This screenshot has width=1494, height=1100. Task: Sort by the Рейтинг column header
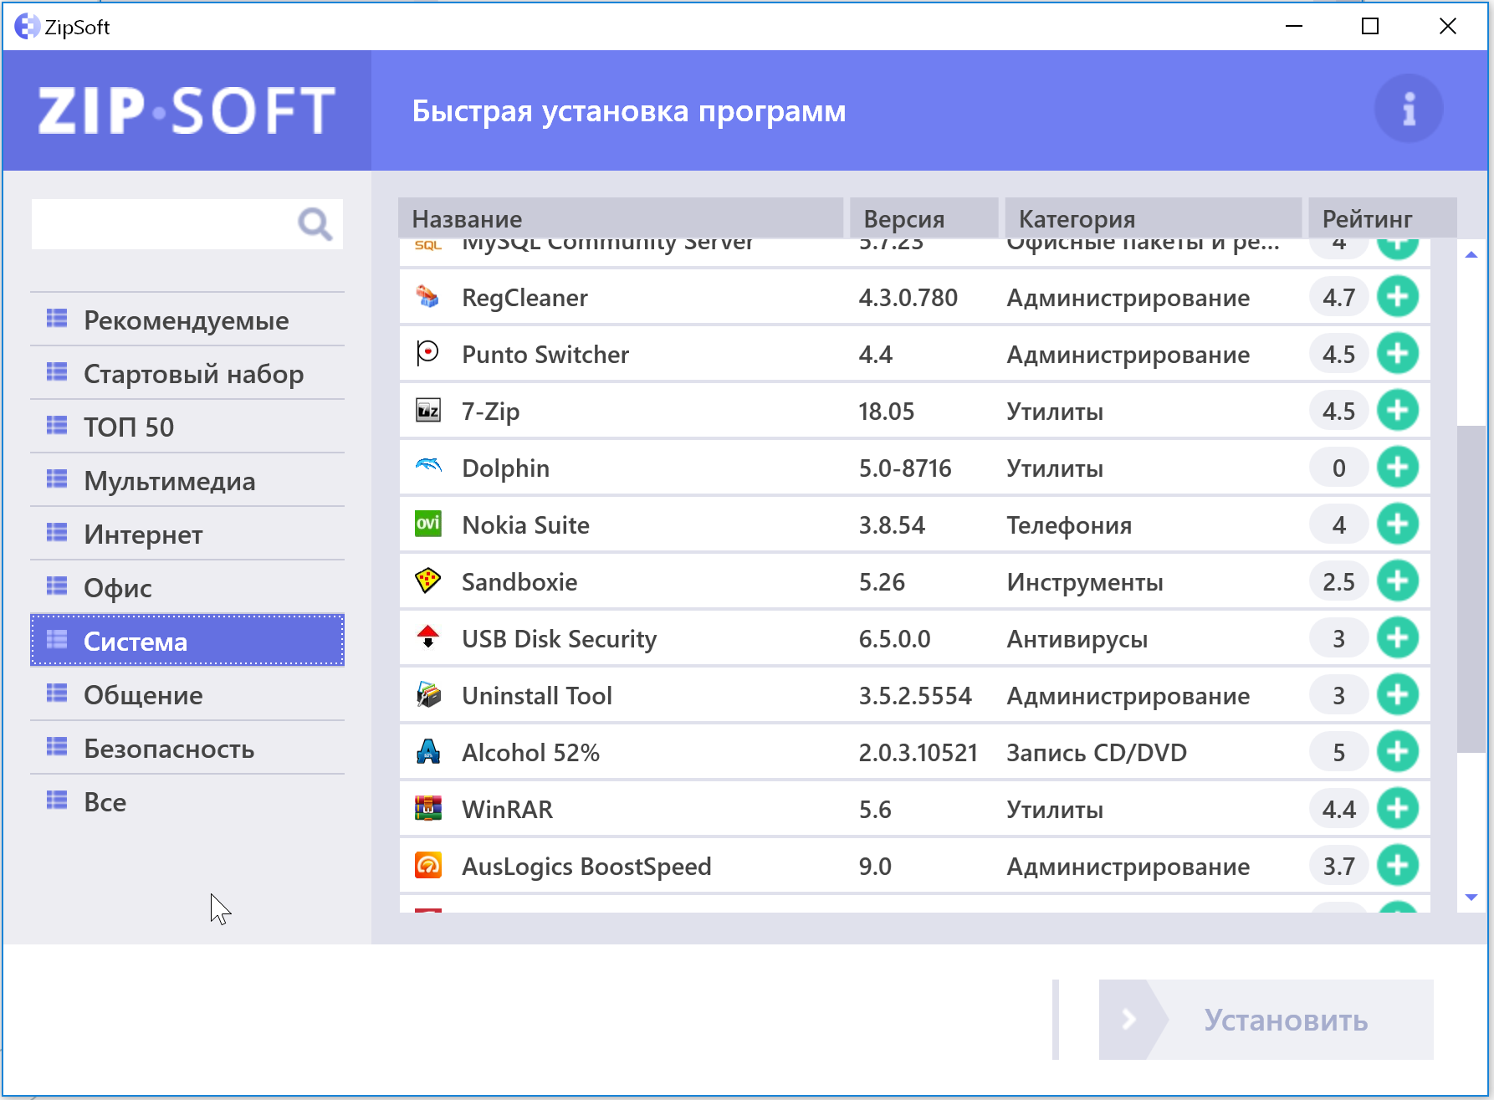click(1382, 217)
